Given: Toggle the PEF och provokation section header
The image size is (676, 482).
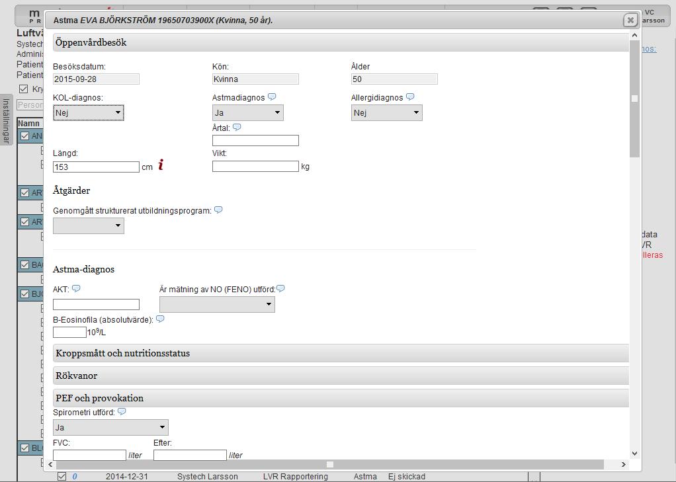Looking at the screenshot, I should click(x=341, y=398).
